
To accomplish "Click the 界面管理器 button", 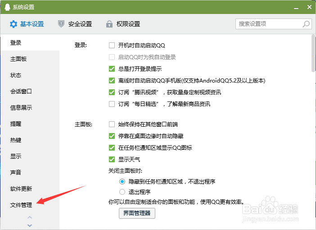I will (x=137, y=213).
